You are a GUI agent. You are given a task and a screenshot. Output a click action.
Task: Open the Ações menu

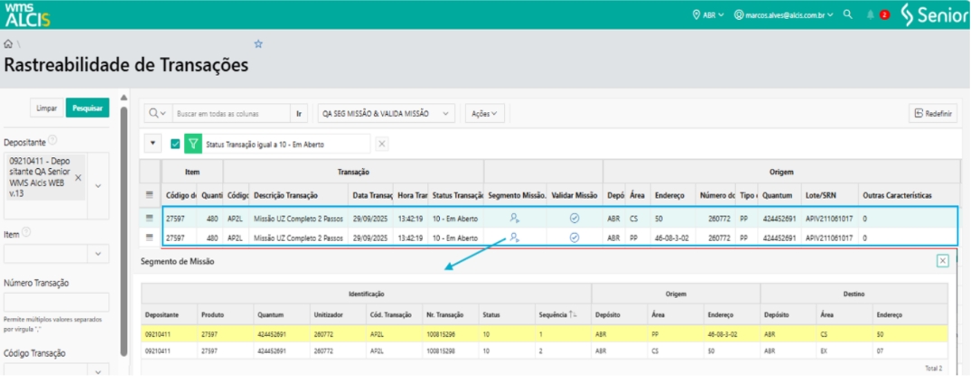[x=485, y=114]
